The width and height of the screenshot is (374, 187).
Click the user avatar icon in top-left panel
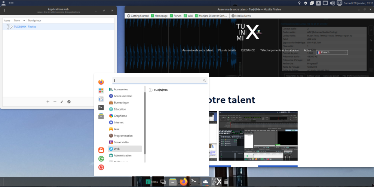3,3
